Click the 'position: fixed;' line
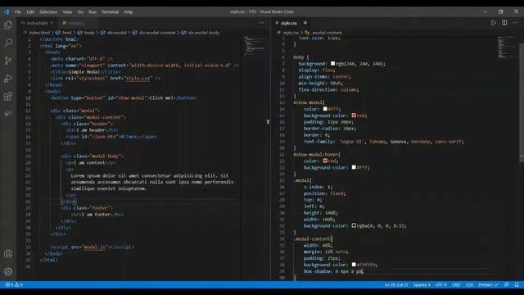The height and width of the screenshot is (295, 524). [x=324, y=193]
